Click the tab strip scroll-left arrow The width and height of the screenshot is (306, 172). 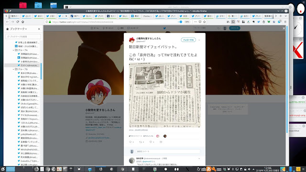(6, 16)
